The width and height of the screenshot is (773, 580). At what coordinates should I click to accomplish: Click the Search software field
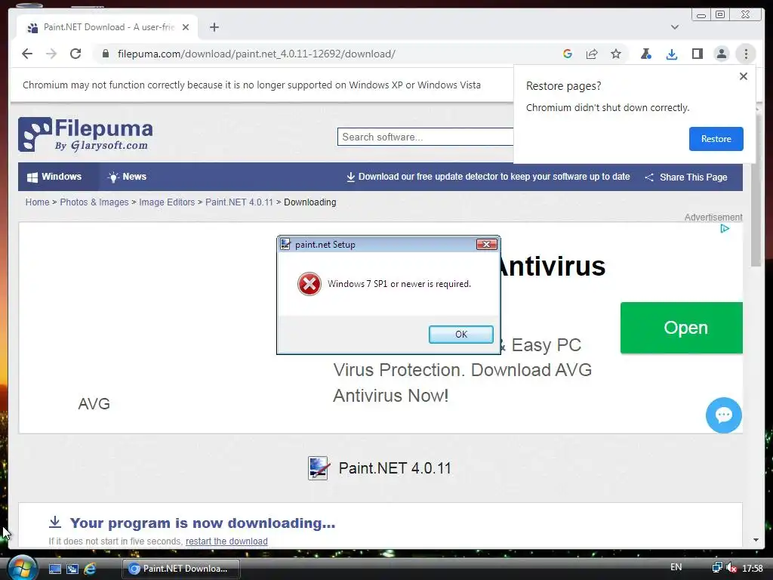[425, 137]
